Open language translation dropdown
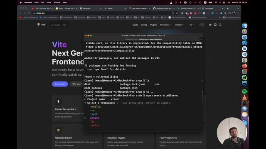Image resolution: width=266 pixels, height=149 pixels. 192,25
